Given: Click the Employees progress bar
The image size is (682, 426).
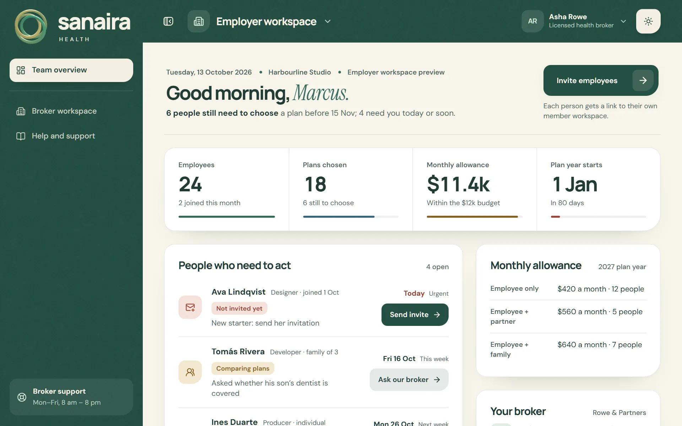Looking at the screenshot, I should (x=227, y=217).
